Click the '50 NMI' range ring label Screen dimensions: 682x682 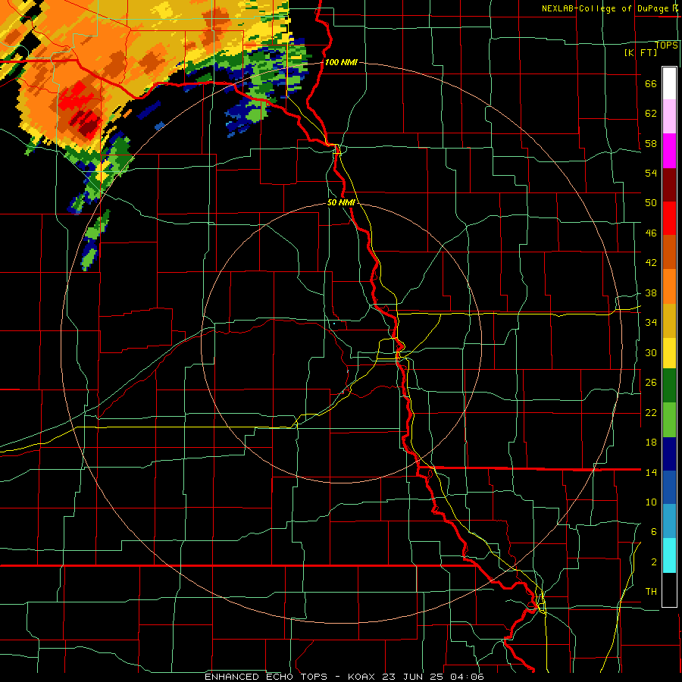pyautogui.click(x=341, y=202)
